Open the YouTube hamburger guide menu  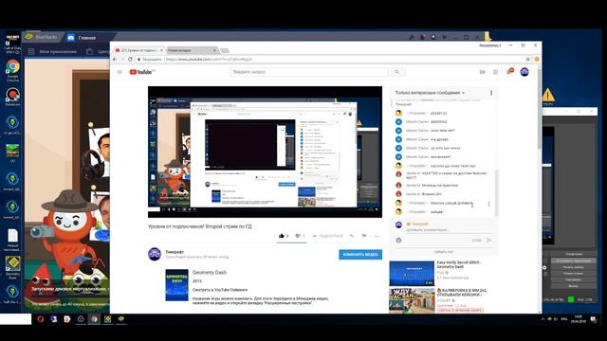(x=120, y=72)
